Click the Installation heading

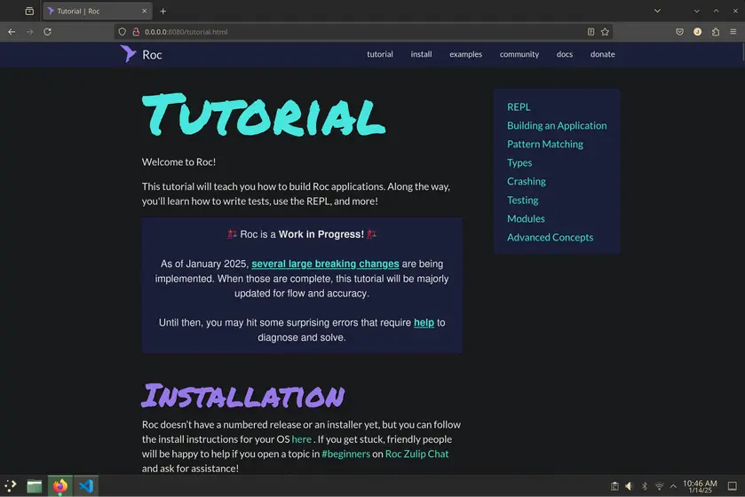coord(242,397)
